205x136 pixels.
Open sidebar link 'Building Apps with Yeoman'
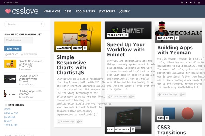30,92
